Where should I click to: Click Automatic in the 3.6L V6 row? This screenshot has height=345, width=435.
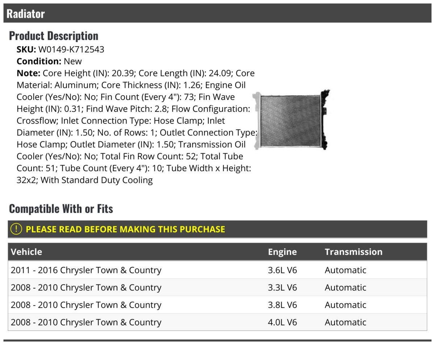345,270
